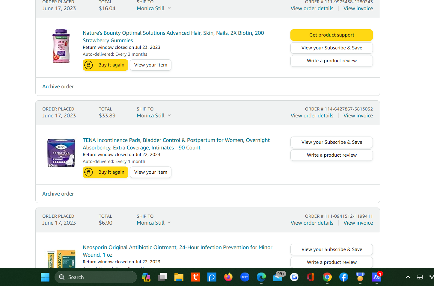Click the taskbar Search box
Screen dimensions: 434x286
[x=96, y=277]
